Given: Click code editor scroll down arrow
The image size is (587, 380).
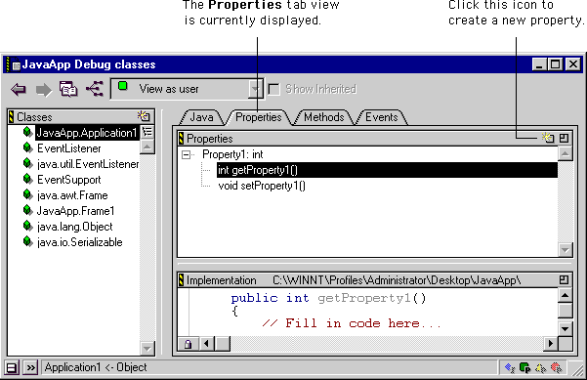Looking at the screenshot, I should tap(565, 329).
